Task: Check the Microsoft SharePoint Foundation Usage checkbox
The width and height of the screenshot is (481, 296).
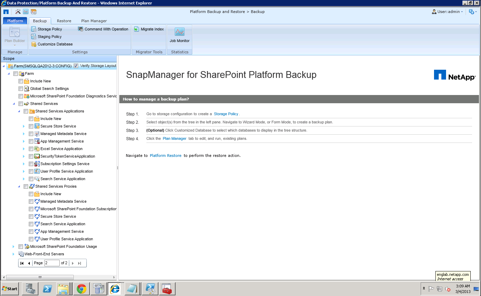Action: pyautogui.click(x=21, y=246)
